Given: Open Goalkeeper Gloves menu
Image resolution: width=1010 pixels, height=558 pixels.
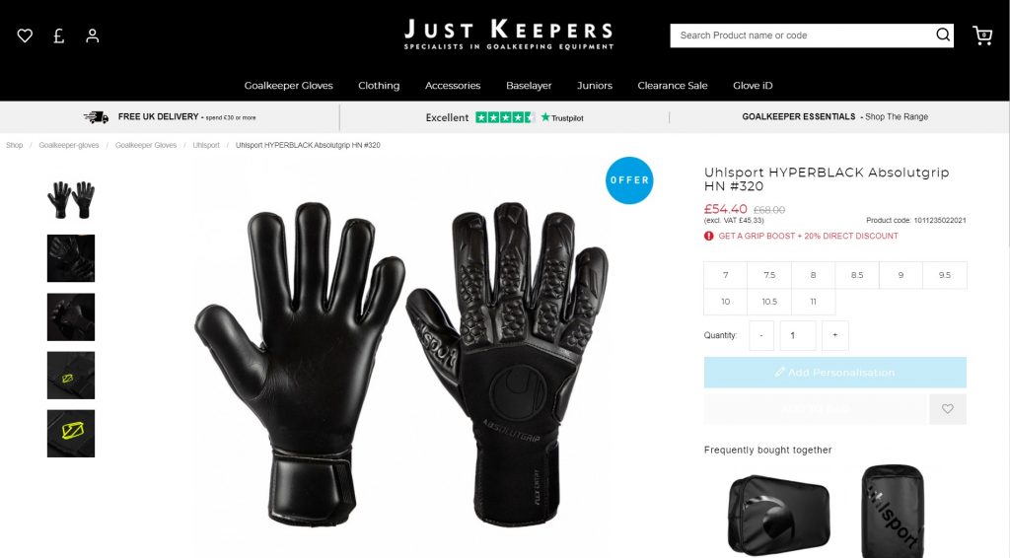Looking at the screenshot, I should 289,86.
